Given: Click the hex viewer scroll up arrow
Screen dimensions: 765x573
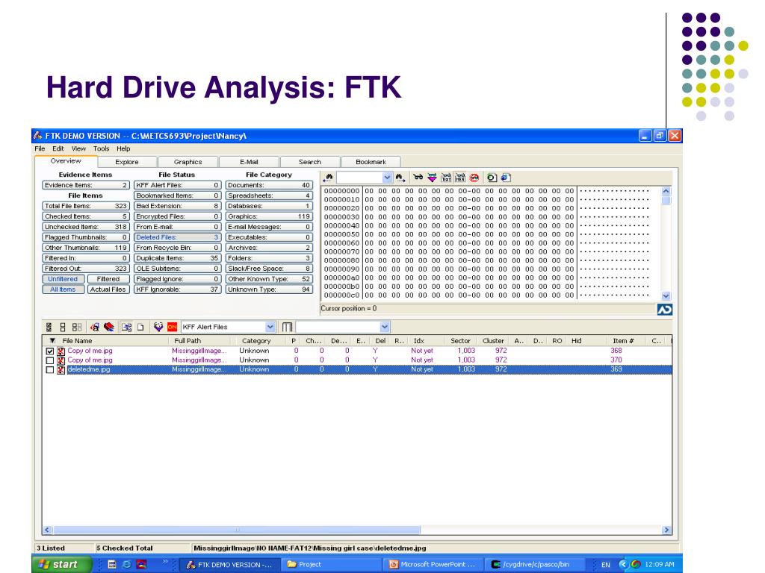Looking at the screenshot, I should click(x=666, y=191).
